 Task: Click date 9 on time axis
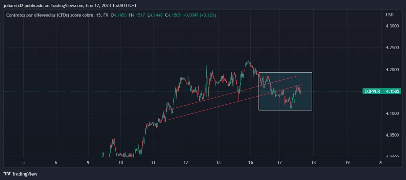[88, 162]
